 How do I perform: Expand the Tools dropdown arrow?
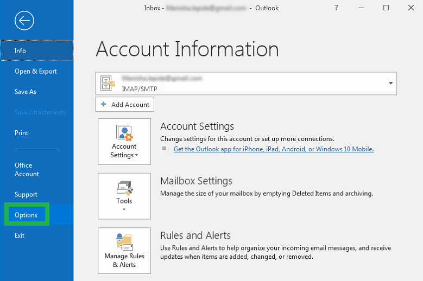click(x=124, y=209)
